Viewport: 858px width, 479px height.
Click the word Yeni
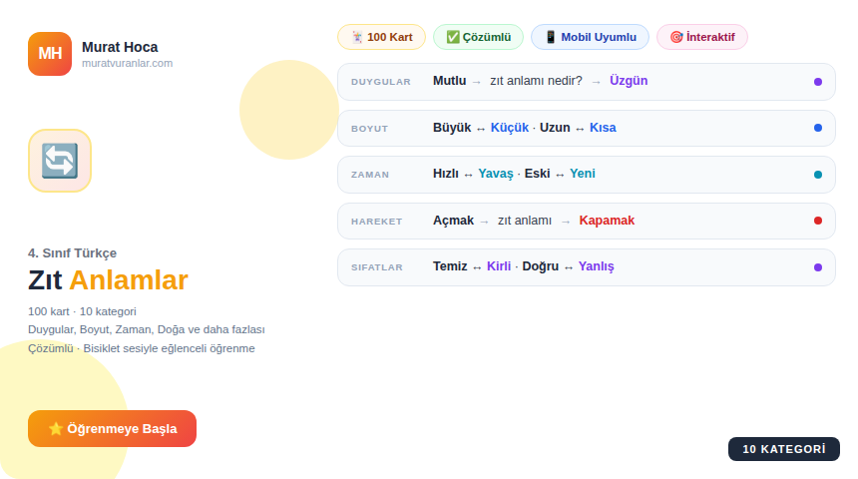click(583, 174)
